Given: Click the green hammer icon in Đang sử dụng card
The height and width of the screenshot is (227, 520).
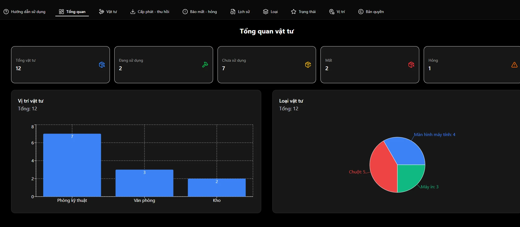Looking at the screenshot, I should [x=205, y=65].
